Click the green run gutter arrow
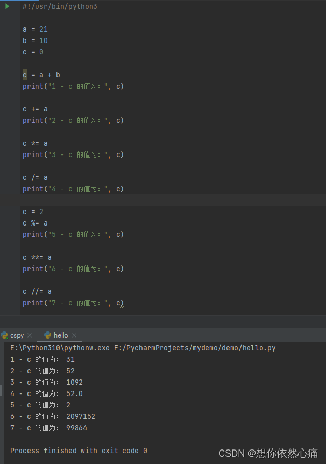 [7, 6]
